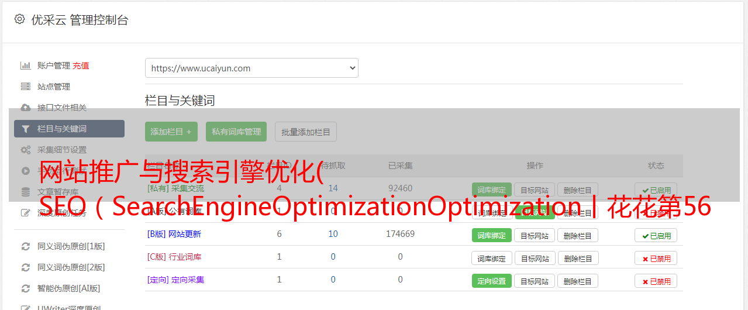
Task: Click 删除栏目 in the 定向采集 row
Action: coord(578,281)
